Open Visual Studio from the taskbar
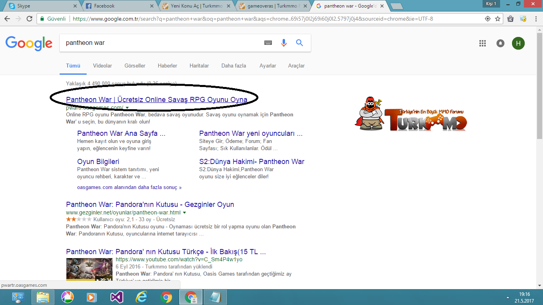 click(116, 297)
